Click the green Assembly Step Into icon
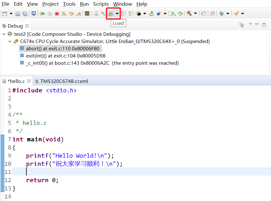 173,14
